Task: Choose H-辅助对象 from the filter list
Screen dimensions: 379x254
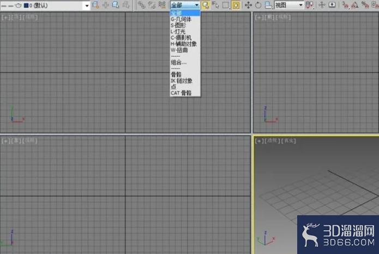Action: click(x=185, y=44)
